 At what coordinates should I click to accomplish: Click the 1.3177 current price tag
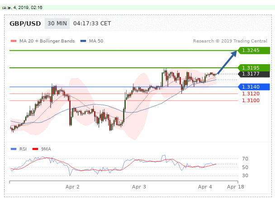point(254,74)
